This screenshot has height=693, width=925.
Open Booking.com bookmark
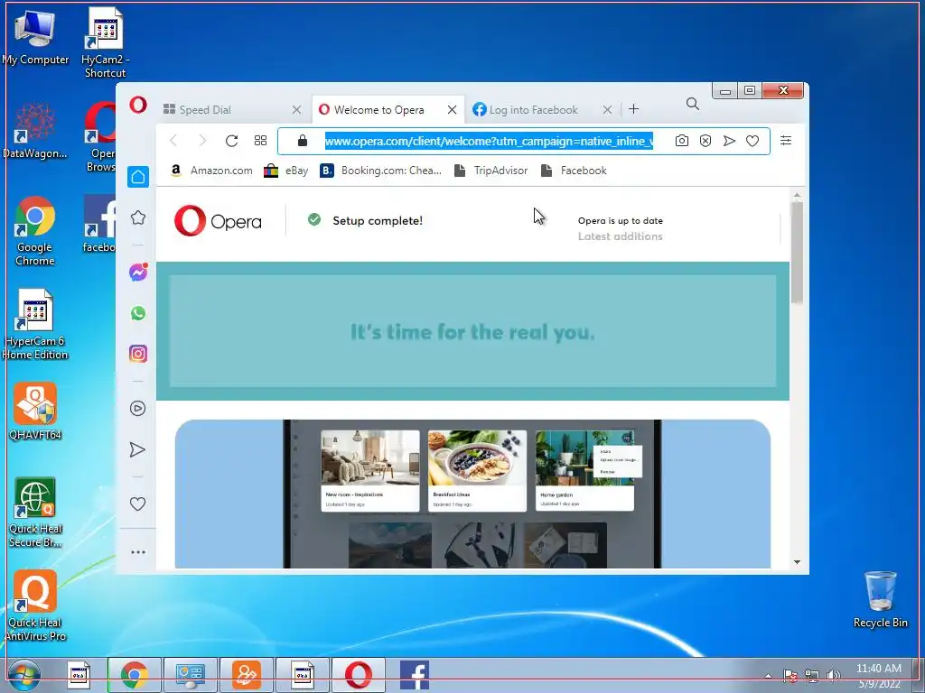coord(381,171)
